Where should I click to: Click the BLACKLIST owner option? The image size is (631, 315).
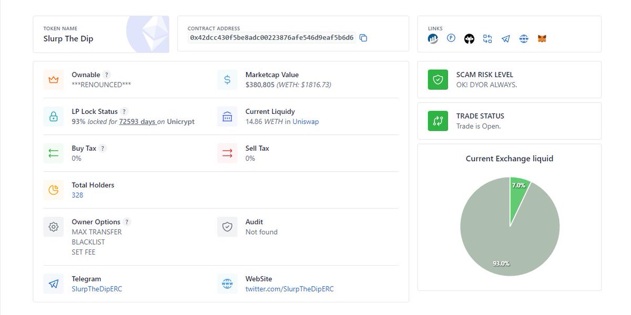88,242
